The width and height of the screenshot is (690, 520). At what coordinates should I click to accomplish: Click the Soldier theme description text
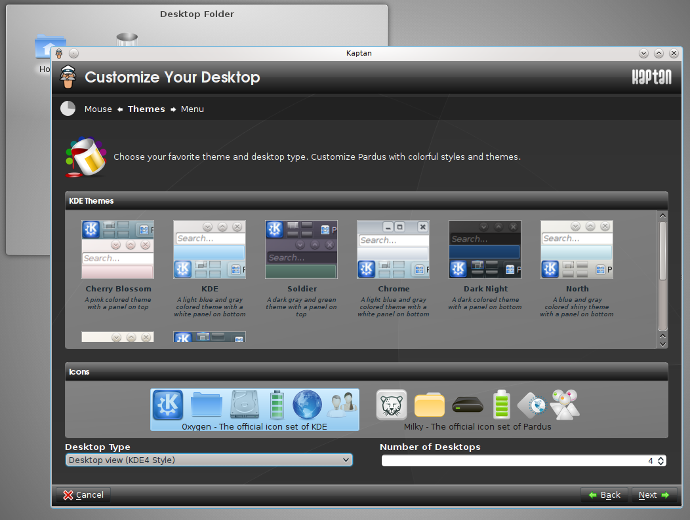[302, 306]
